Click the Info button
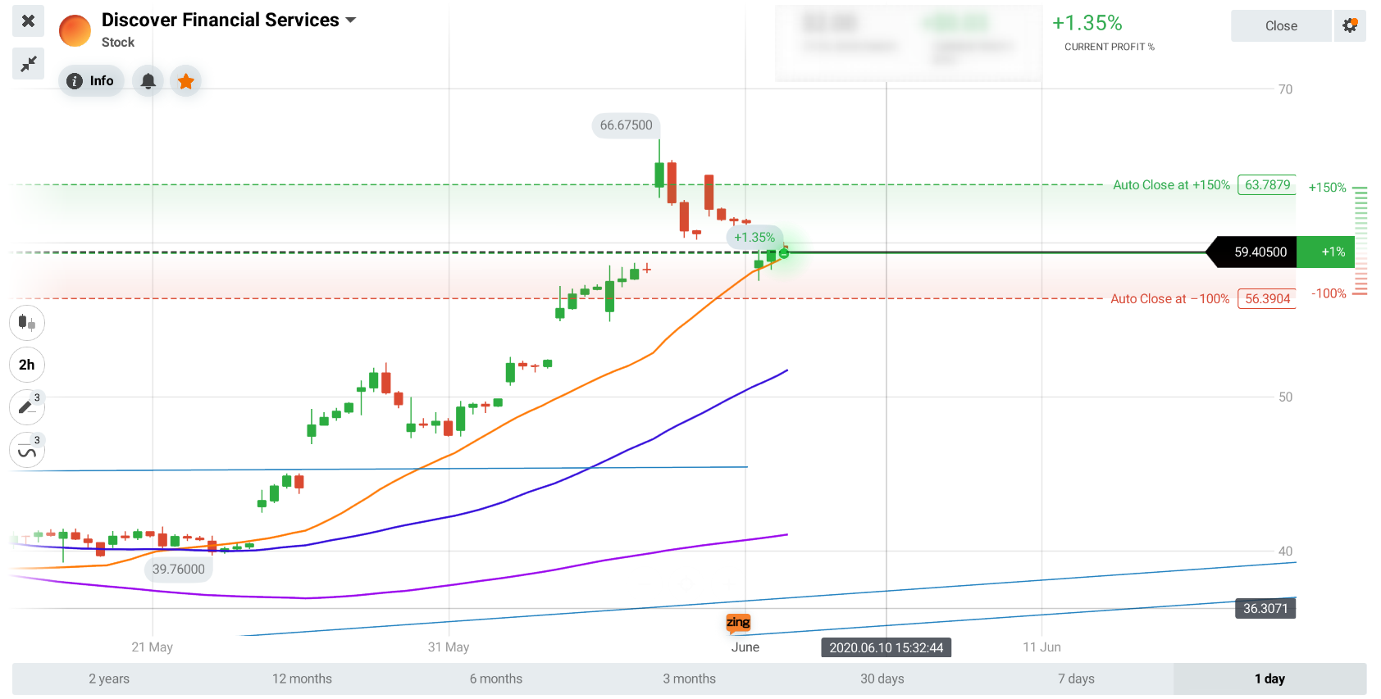Viewport: 1381px width, 699px height. coord(91,81)
